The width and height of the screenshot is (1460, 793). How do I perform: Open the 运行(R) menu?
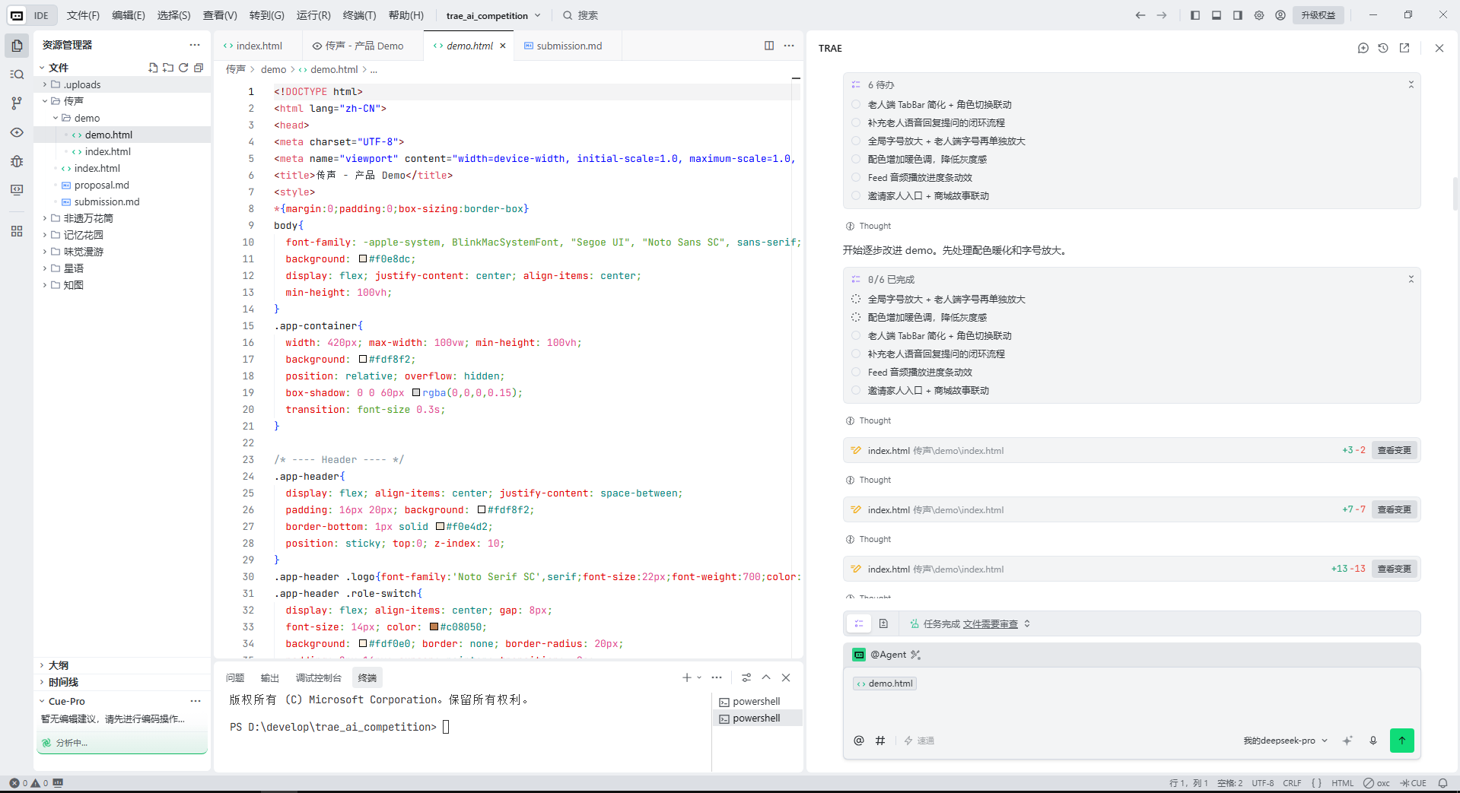[313, 15]
